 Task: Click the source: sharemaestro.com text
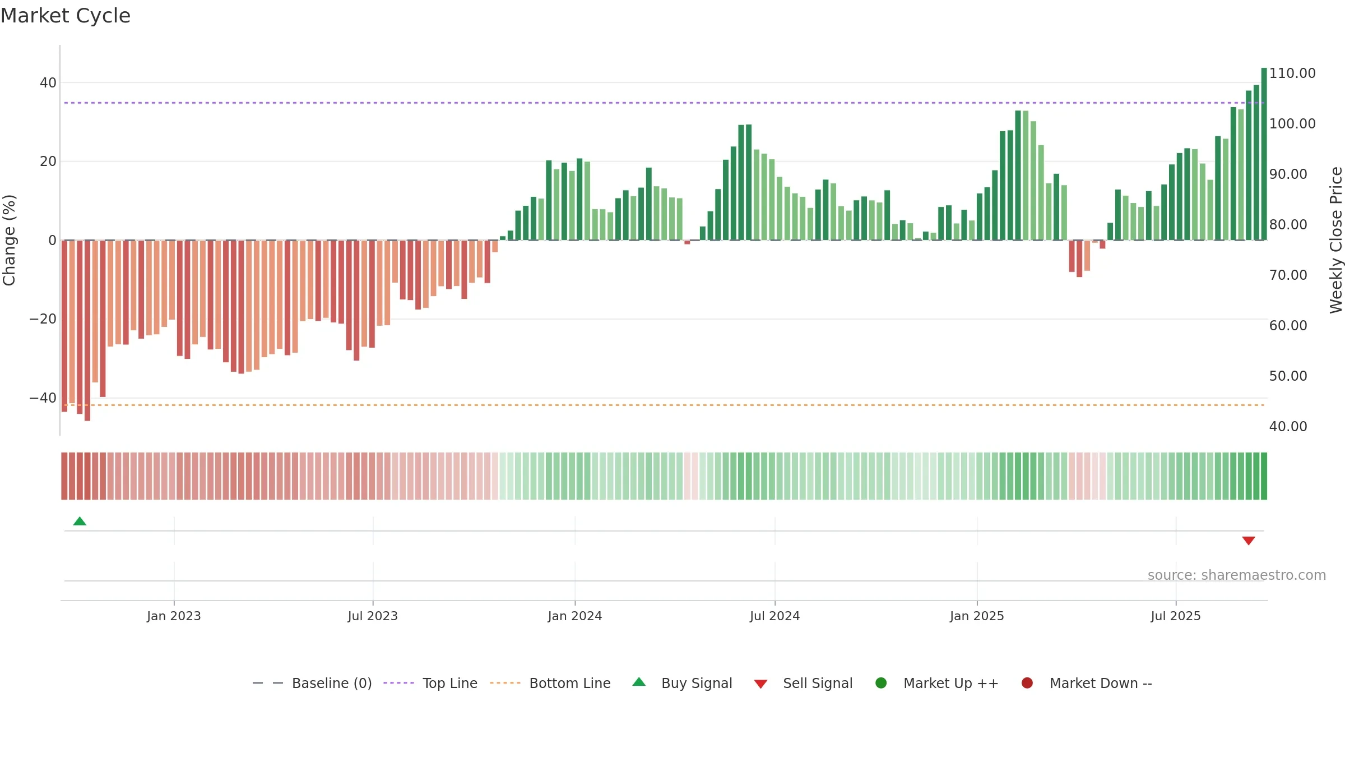1237,575
